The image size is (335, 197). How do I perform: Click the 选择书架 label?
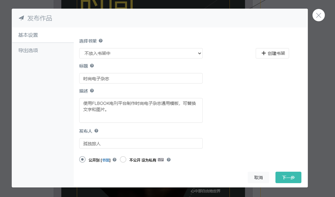coord(88,41)
